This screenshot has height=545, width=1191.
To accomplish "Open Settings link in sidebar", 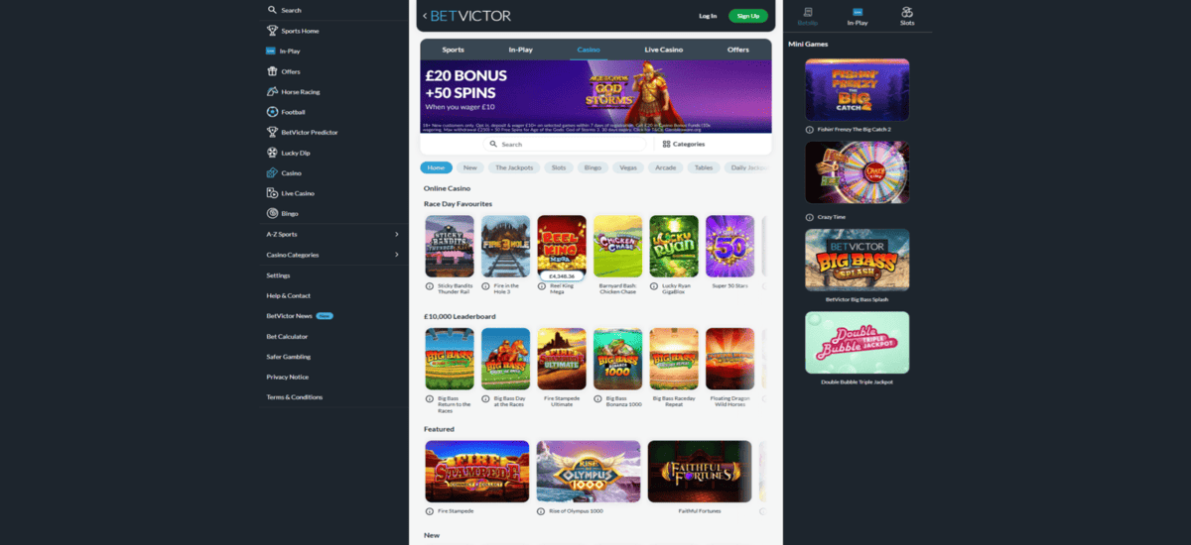I will coord(278,275).
